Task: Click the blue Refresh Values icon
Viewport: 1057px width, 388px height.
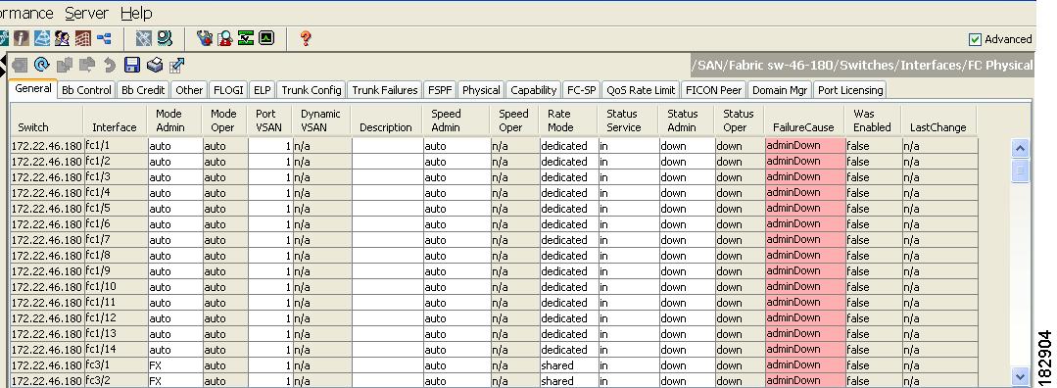Action: (42, 65)
